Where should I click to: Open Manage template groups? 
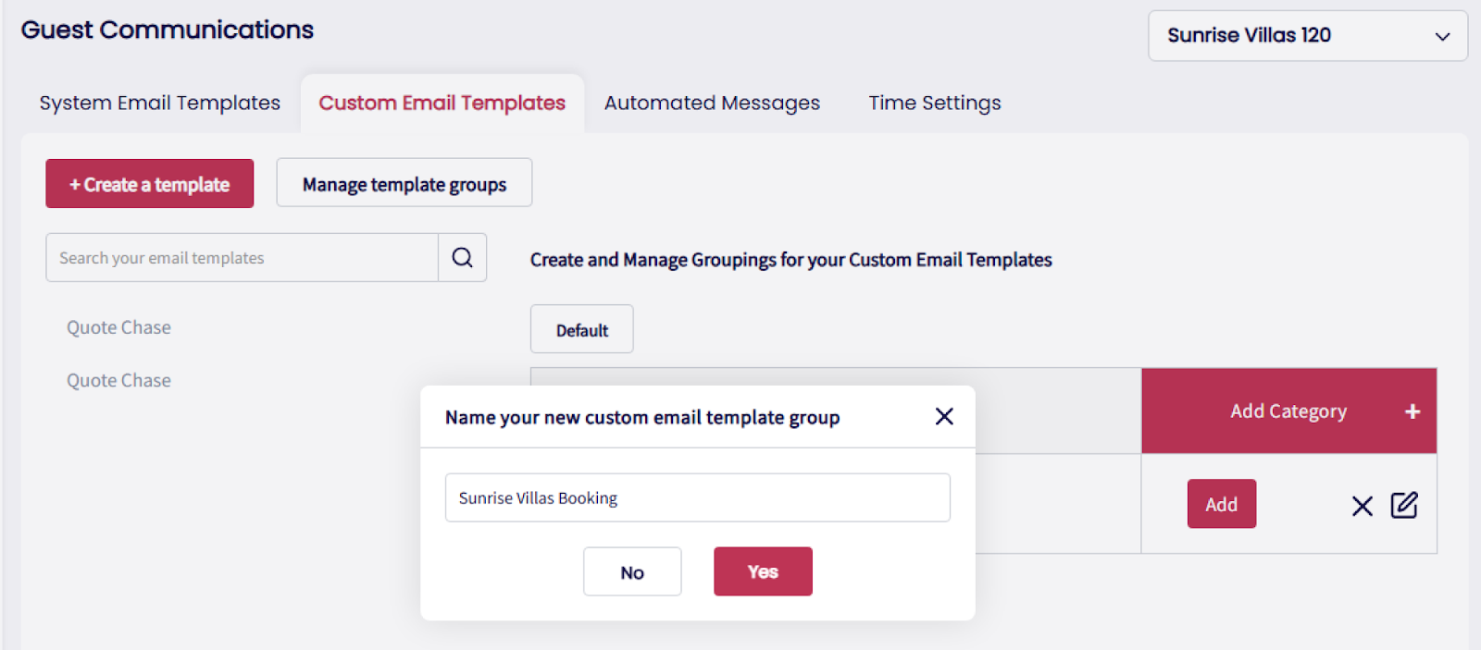pyautogui.click(x=404, y=184)
